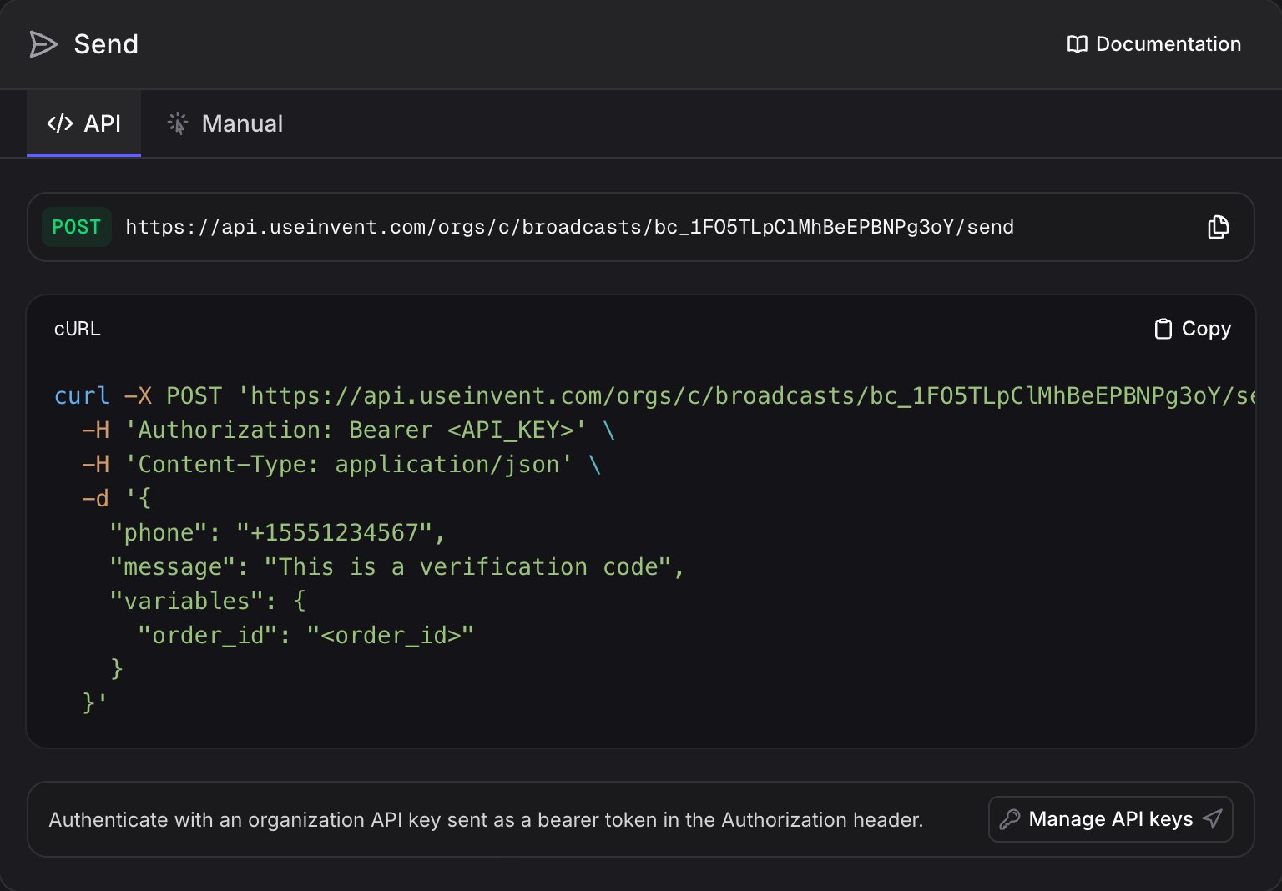Screen dimensions: 1282x891
Task: Click the cURL label
Action: coord(78,329)
